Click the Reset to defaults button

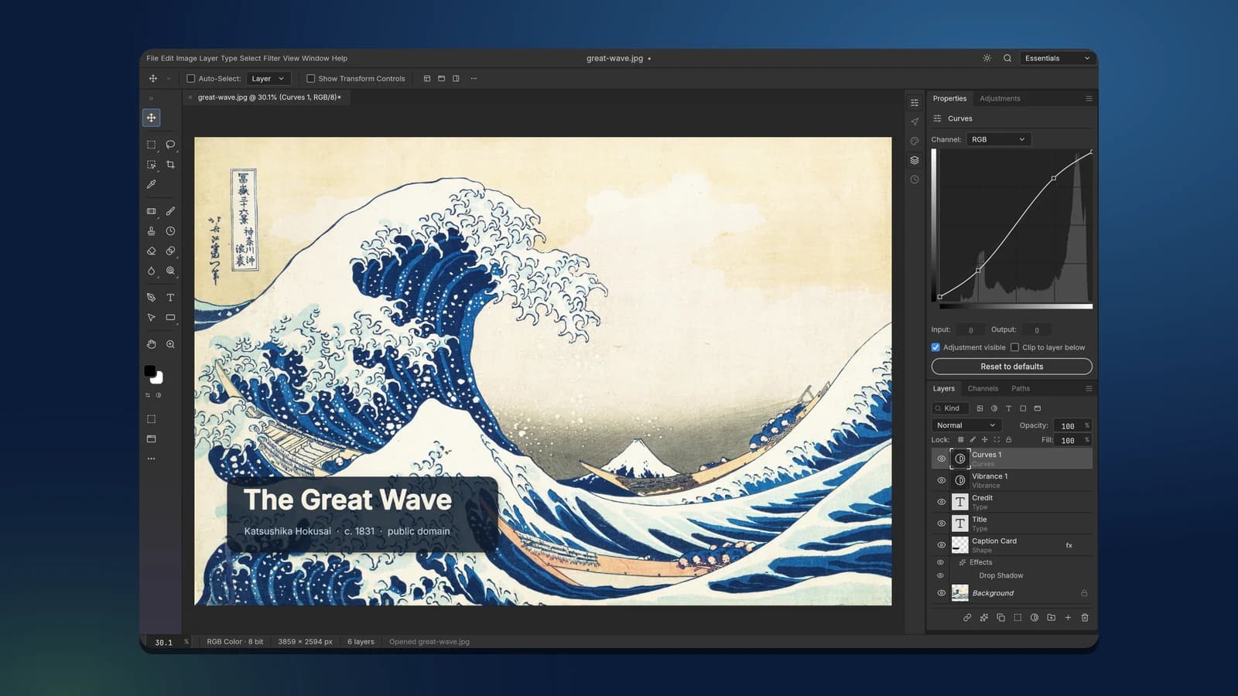(x=1012, y=367)
